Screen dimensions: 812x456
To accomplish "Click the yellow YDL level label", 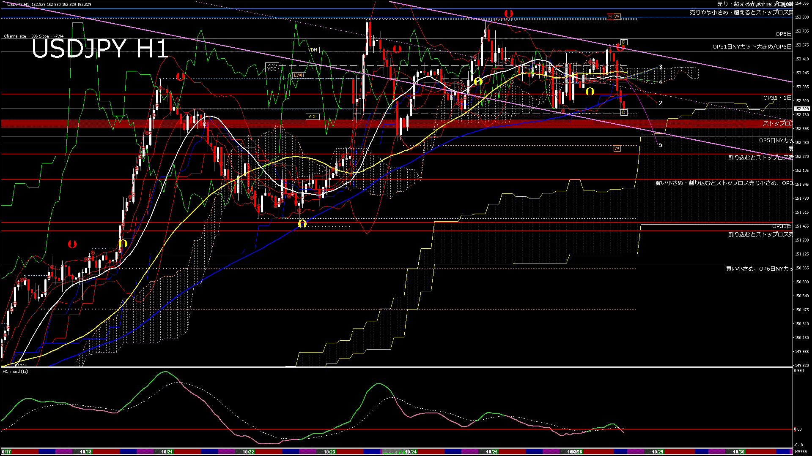I will tap(312, 117).
